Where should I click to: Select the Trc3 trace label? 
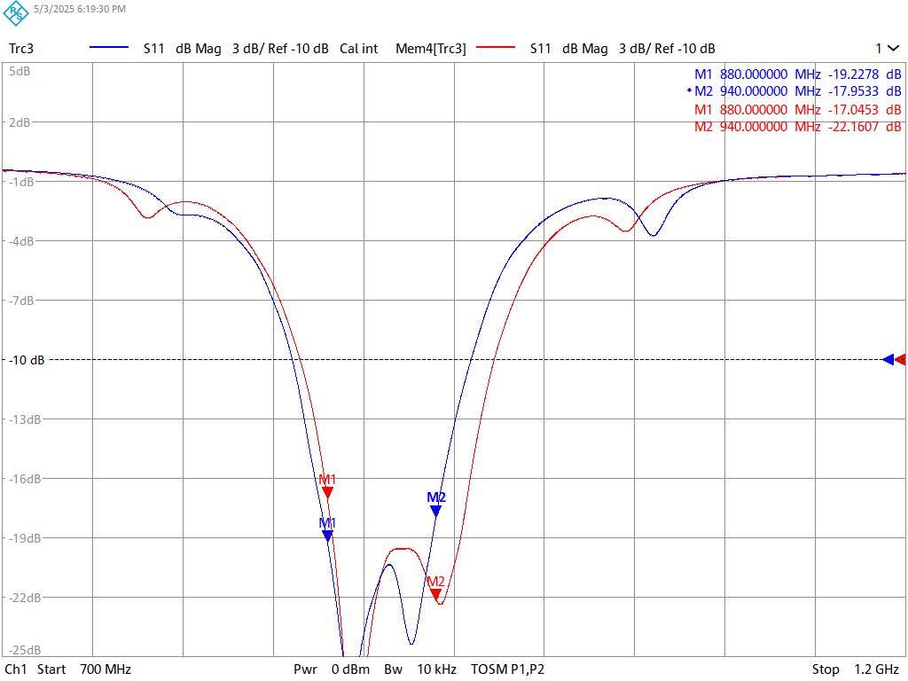pos(21,49)
